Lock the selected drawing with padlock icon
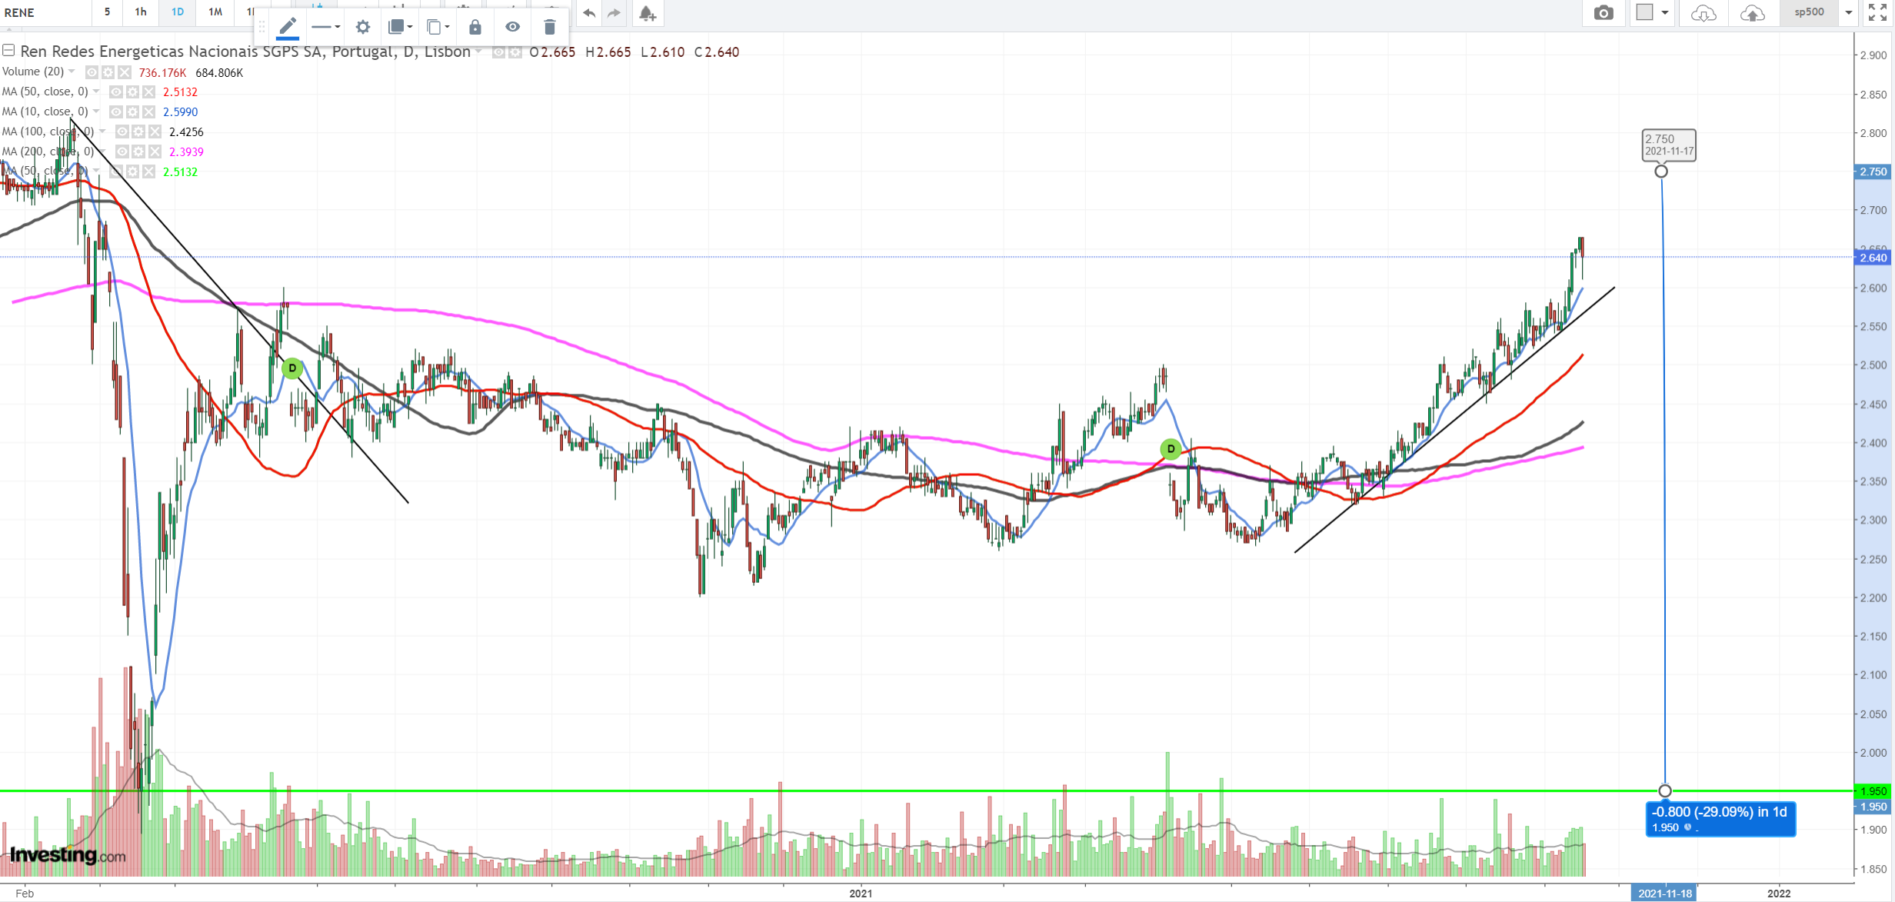 coord(475,27)
